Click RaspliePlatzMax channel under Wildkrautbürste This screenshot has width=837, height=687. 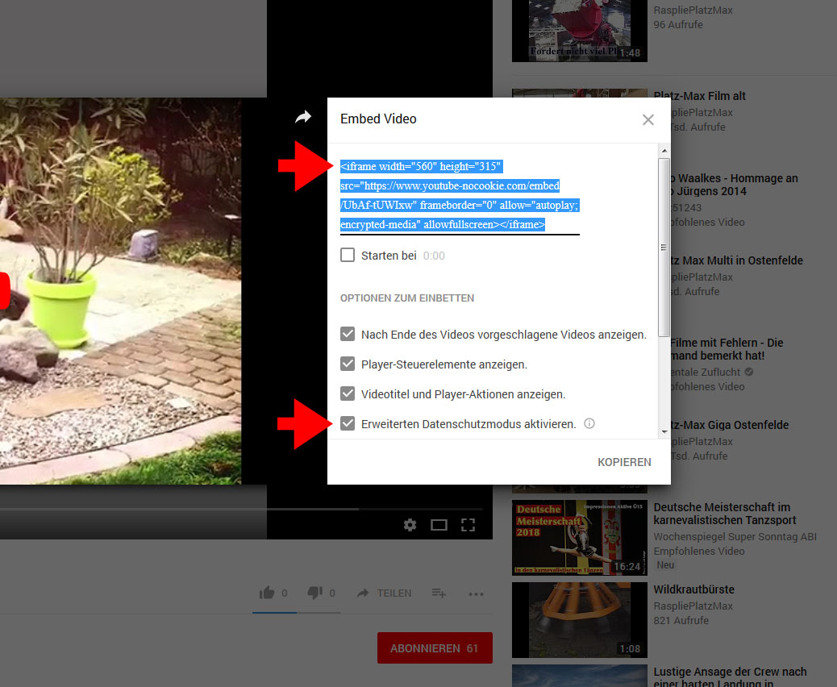coord(693,606)
